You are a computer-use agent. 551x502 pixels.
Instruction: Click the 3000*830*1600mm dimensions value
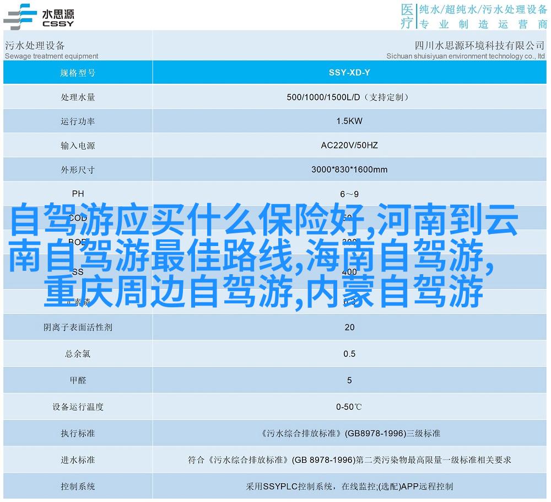pyautogui.click(x=349, y=169)
